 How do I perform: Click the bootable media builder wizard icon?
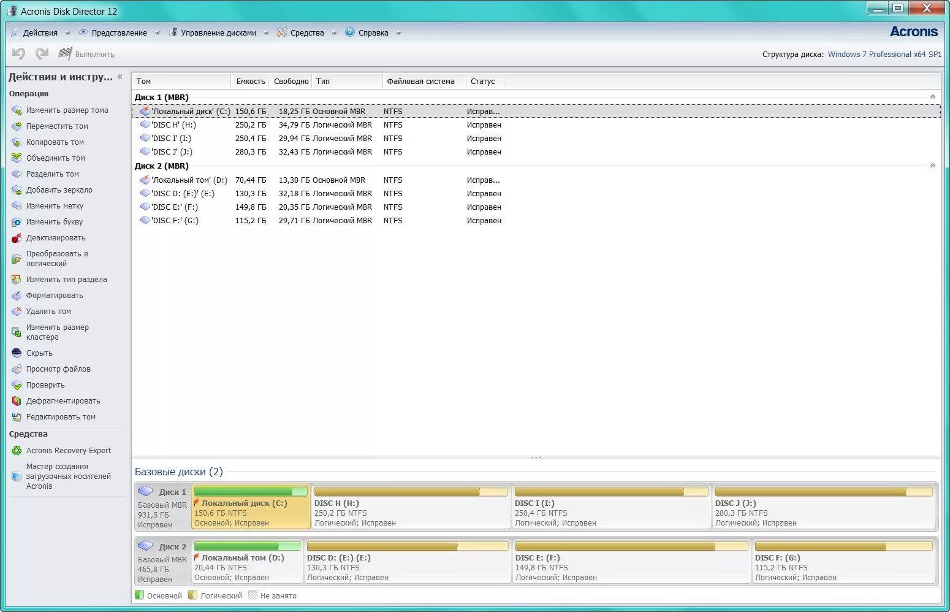click(x=17, y=476)
